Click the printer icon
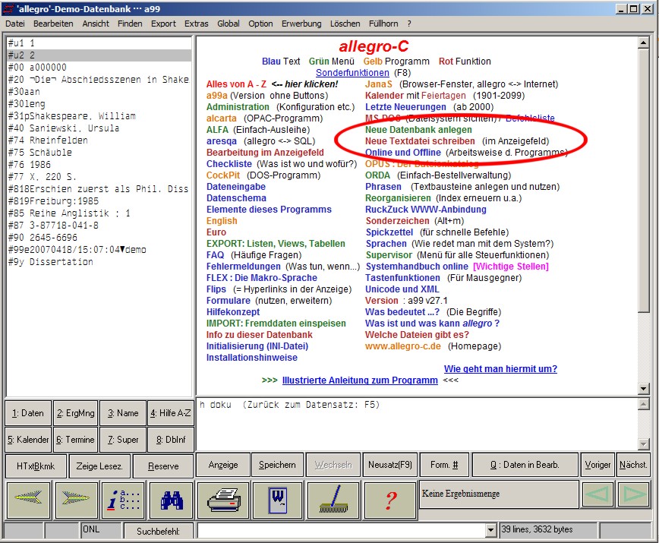Viewport: 659px width, 543px height. [x=223, y=499]
